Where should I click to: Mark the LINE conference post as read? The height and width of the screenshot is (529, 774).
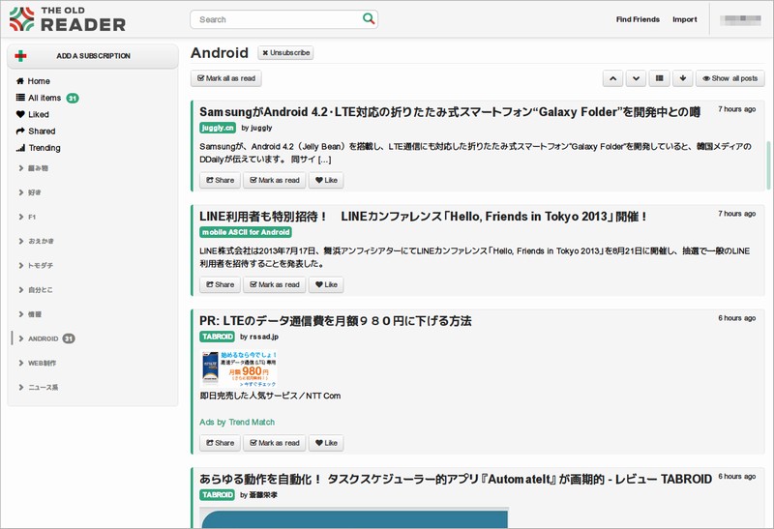tap(275, 284)
